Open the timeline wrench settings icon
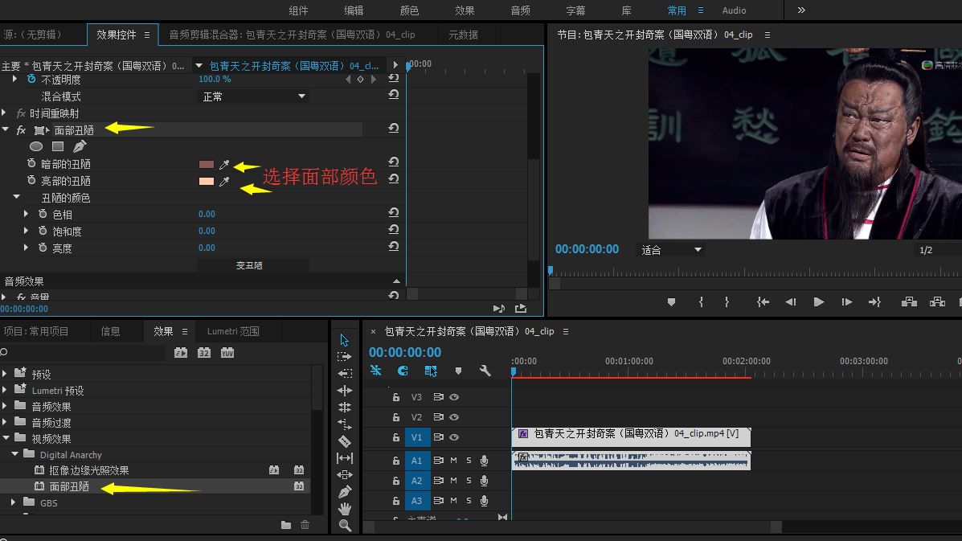This screenshot has width=962, height=541. click(x=485, y=371)
